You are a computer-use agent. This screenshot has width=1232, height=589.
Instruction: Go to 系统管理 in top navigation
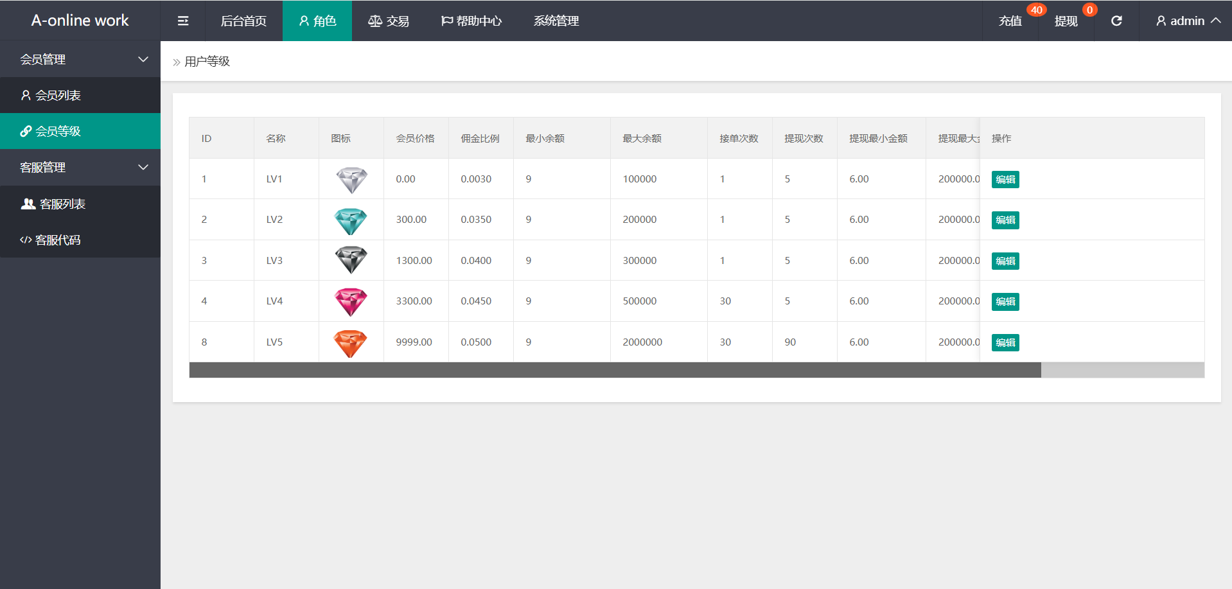556,21
